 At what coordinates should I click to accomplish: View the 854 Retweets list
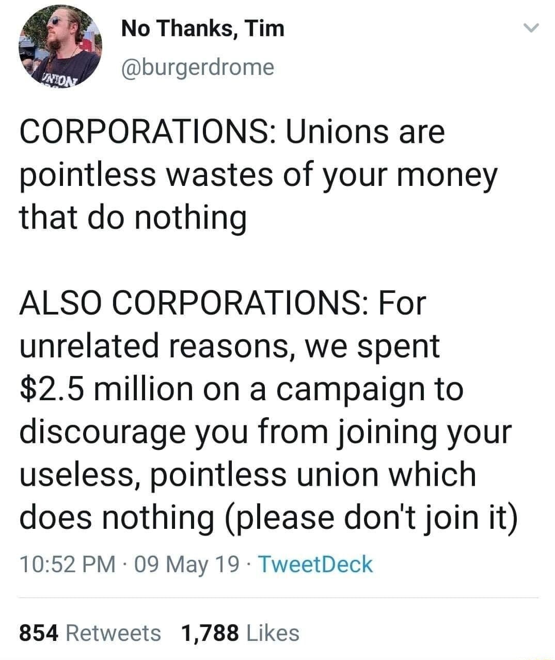[x=90, y=633]
